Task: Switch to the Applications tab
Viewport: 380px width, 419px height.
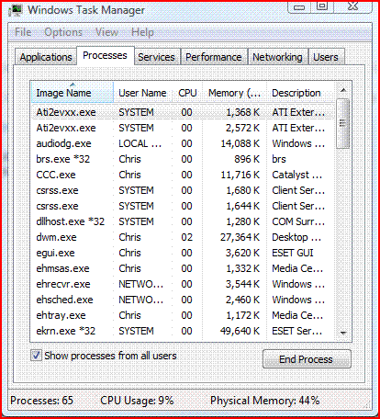Action: [x=46, y=57]
